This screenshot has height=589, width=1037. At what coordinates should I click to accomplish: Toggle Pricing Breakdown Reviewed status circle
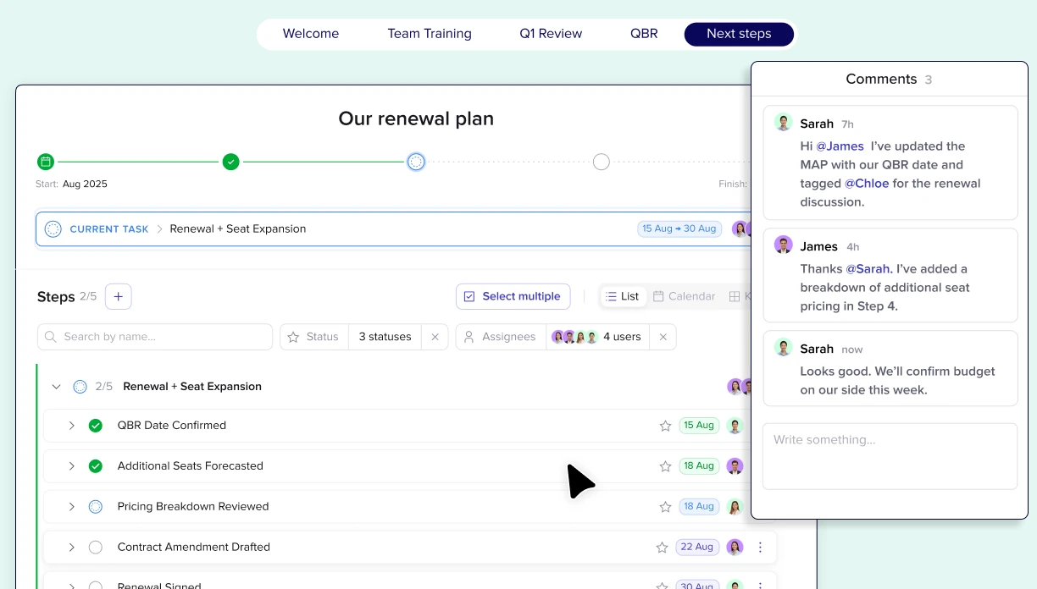[x=96, y=507]
